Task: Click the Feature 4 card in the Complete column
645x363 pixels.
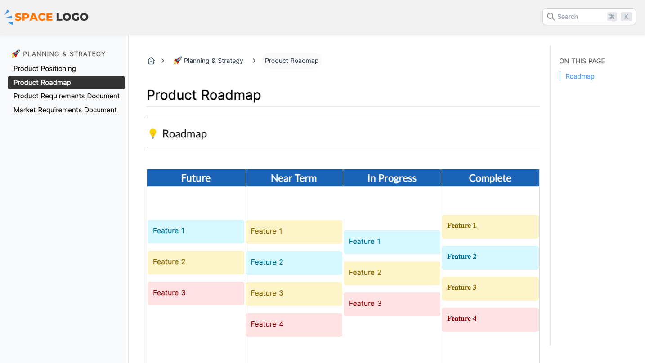Action: coord(490,319)
